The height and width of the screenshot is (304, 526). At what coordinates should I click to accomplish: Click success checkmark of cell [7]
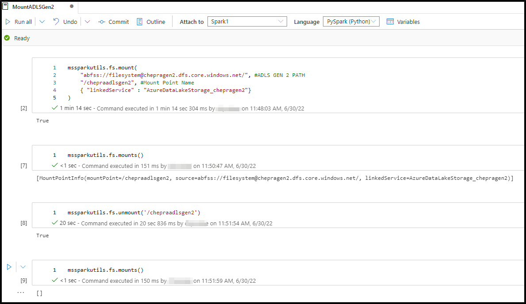click(55, 165)
